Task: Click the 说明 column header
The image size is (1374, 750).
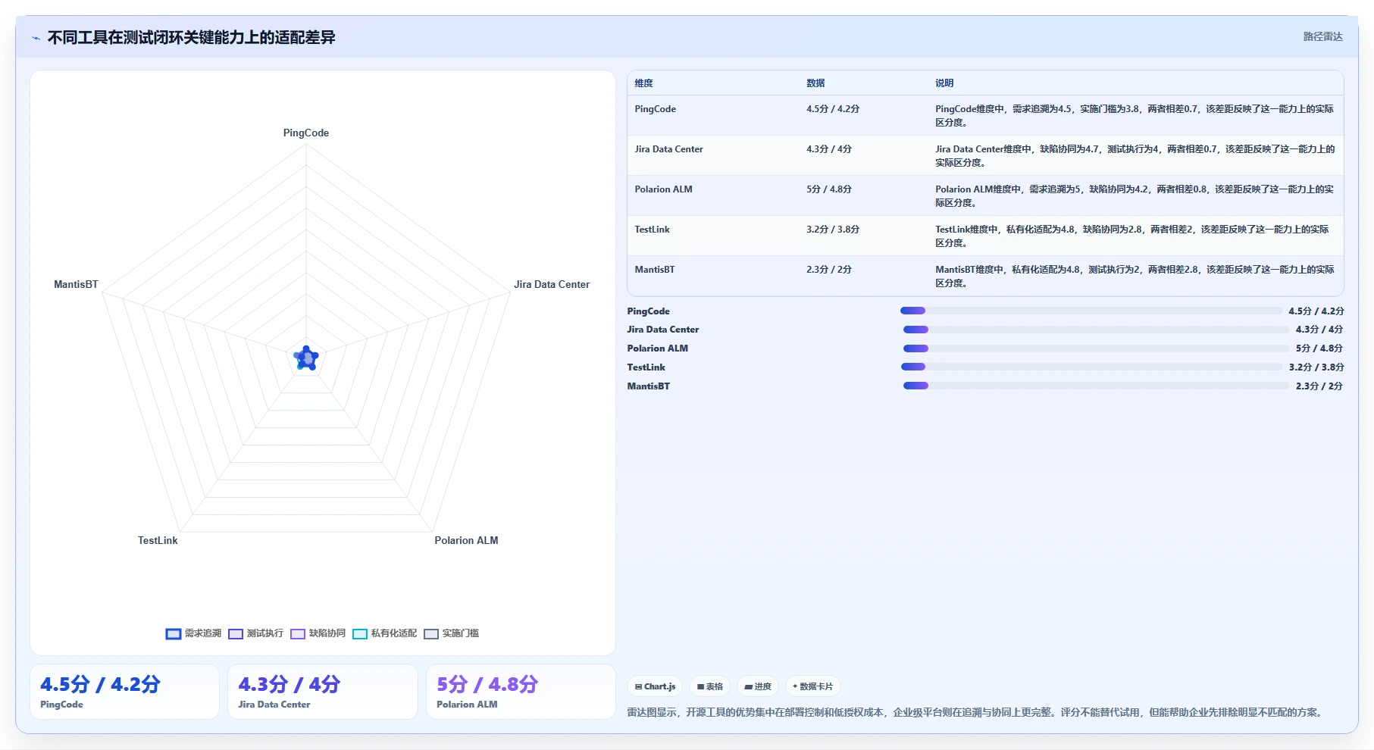Action: click(944, 83)
